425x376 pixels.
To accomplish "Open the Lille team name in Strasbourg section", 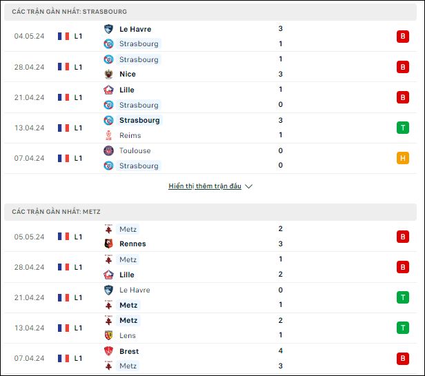I will pos(127,90).
